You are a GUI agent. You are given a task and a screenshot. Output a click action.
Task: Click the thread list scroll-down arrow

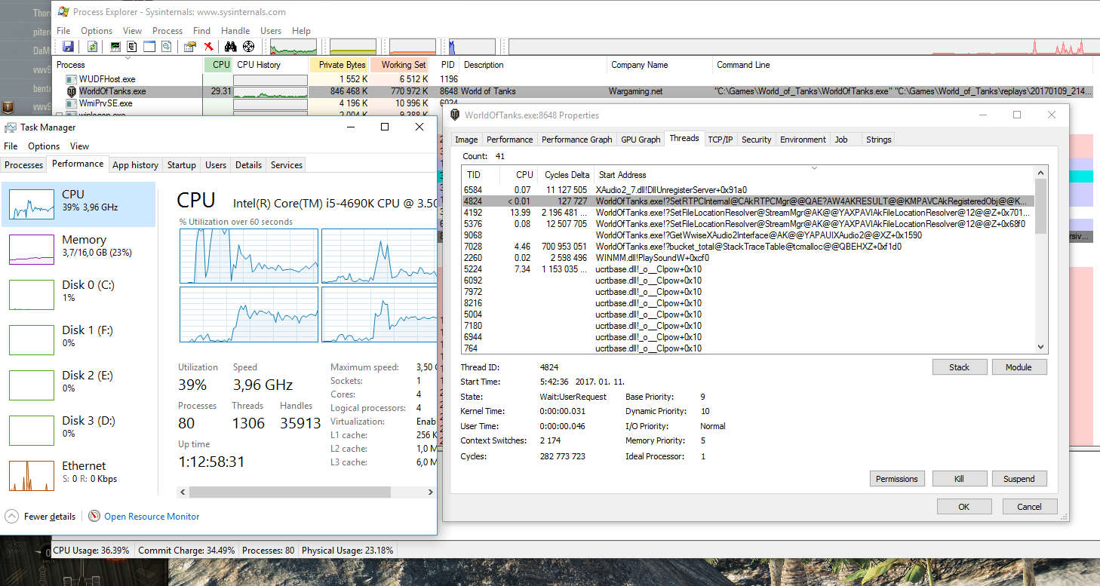[1041, 347]
